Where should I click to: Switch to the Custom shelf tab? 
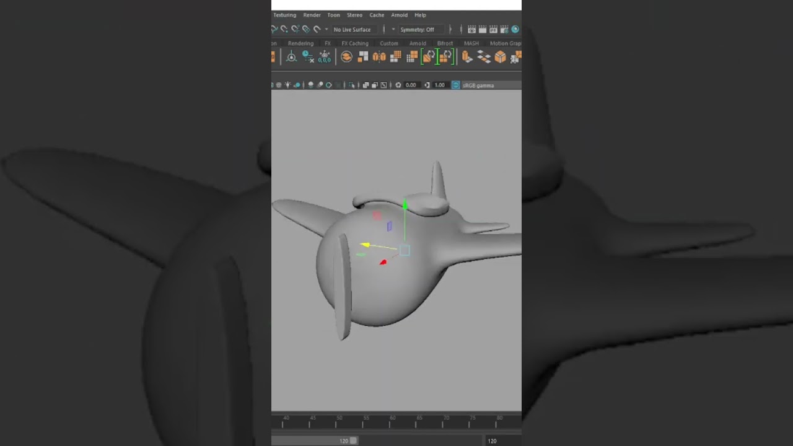389,43
